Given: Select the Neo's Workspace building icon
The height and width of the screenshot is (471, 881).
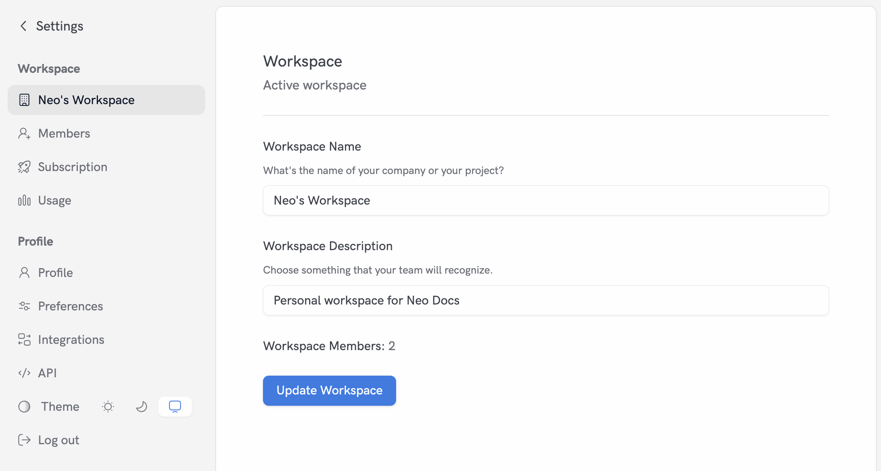Looking at the screenshot, I should click(25, 100).
